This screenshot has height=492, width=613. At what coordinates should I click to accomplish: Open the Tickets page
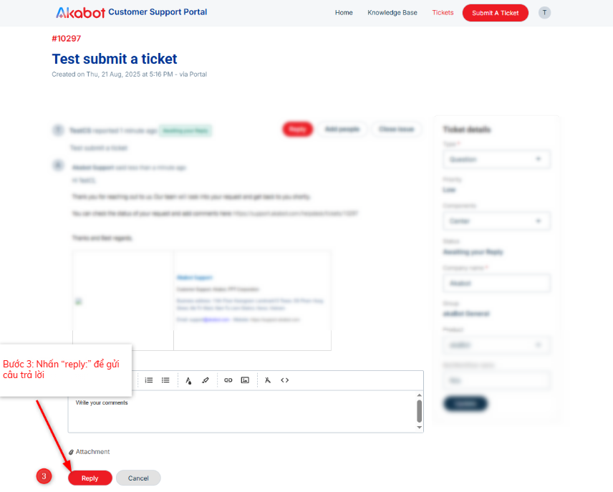[x=443, y=12]
